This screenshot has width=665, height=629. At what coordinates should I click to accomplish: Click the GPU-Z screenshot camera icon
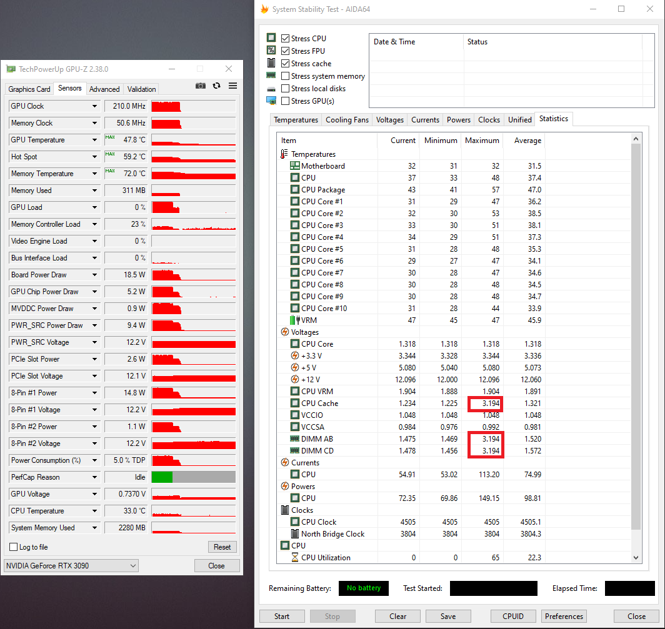point(201,86)
